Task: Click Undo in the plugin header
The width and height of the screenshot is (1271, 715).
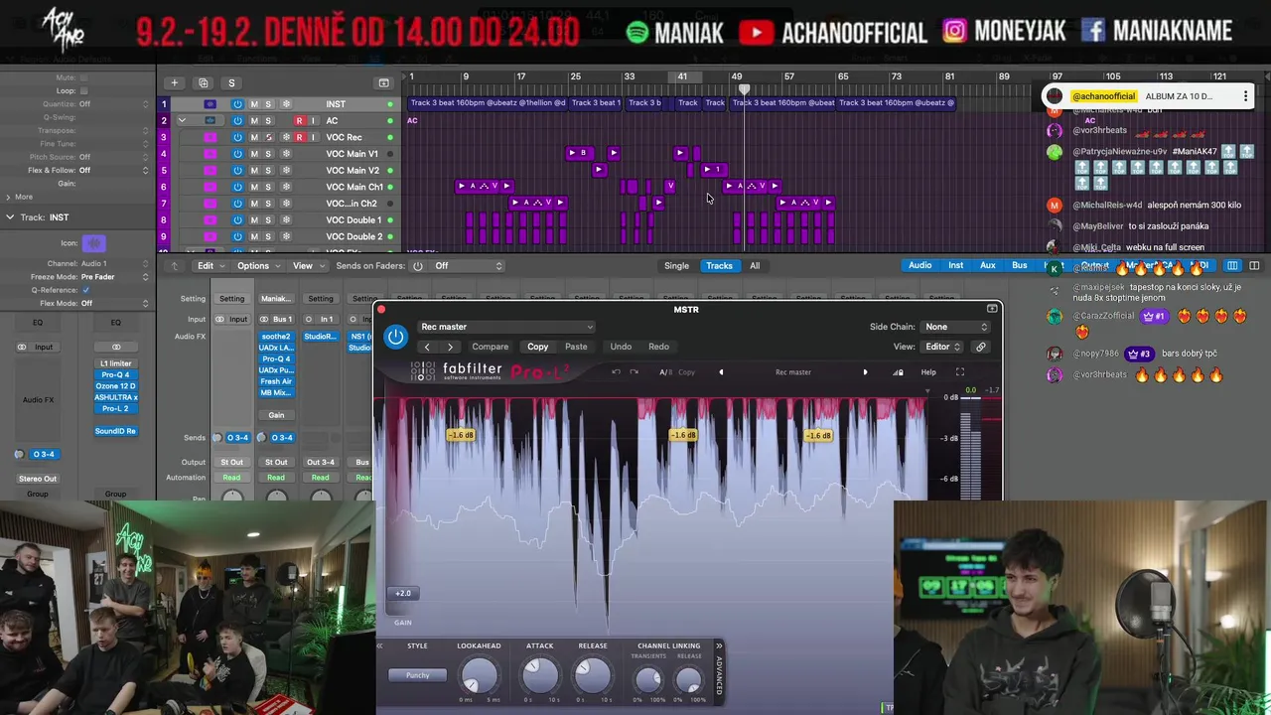Action: pos(621,347)
